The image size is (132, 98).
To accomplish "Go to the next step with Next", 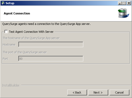I will (98, 92).
